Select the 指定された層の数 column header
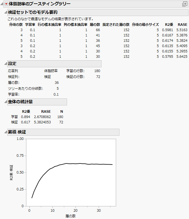 click(x=116, y=25)
